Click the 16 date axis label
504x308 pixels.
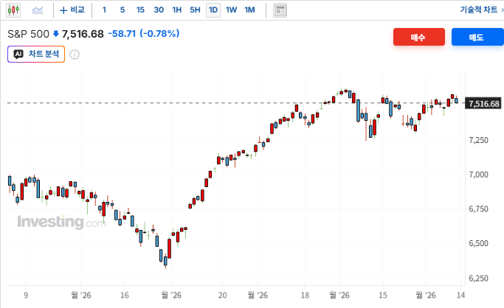pos(125,295)
